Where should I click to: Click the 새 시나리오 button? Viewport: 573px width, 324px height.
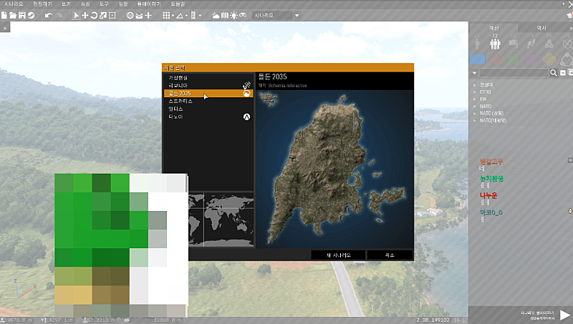(x=338, y=255)
